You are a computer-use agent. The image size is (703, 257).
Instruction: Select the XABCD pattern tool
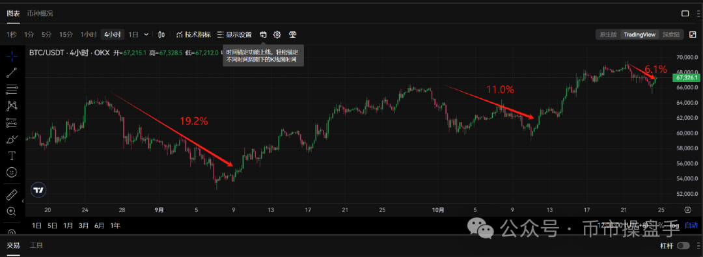click(12, 106)
